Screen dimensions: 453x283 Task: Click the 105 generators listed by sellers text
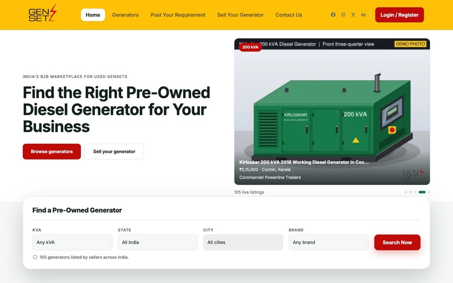click(84, 257)
